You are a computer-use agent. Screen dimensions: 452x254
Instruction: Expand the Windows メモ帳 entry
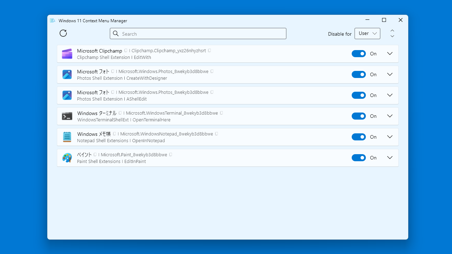click(x=389, y=137)
